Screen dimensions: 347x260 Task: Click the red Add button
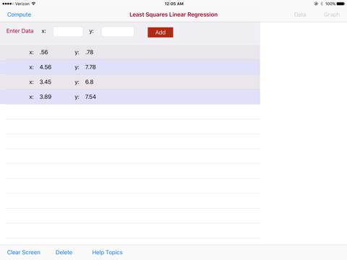click(160, 32)
